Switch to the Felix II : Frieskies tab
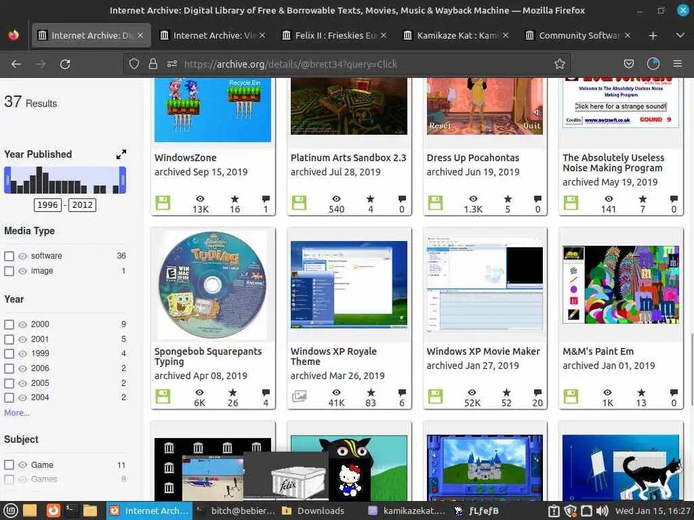694x520 pixels. pos(334,35)
